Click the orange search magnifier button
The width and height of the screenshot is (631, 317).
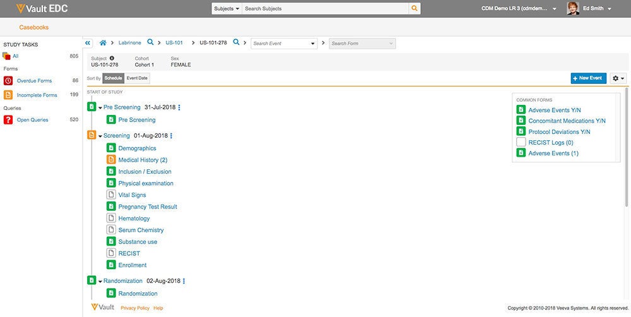tap(415, 9)
